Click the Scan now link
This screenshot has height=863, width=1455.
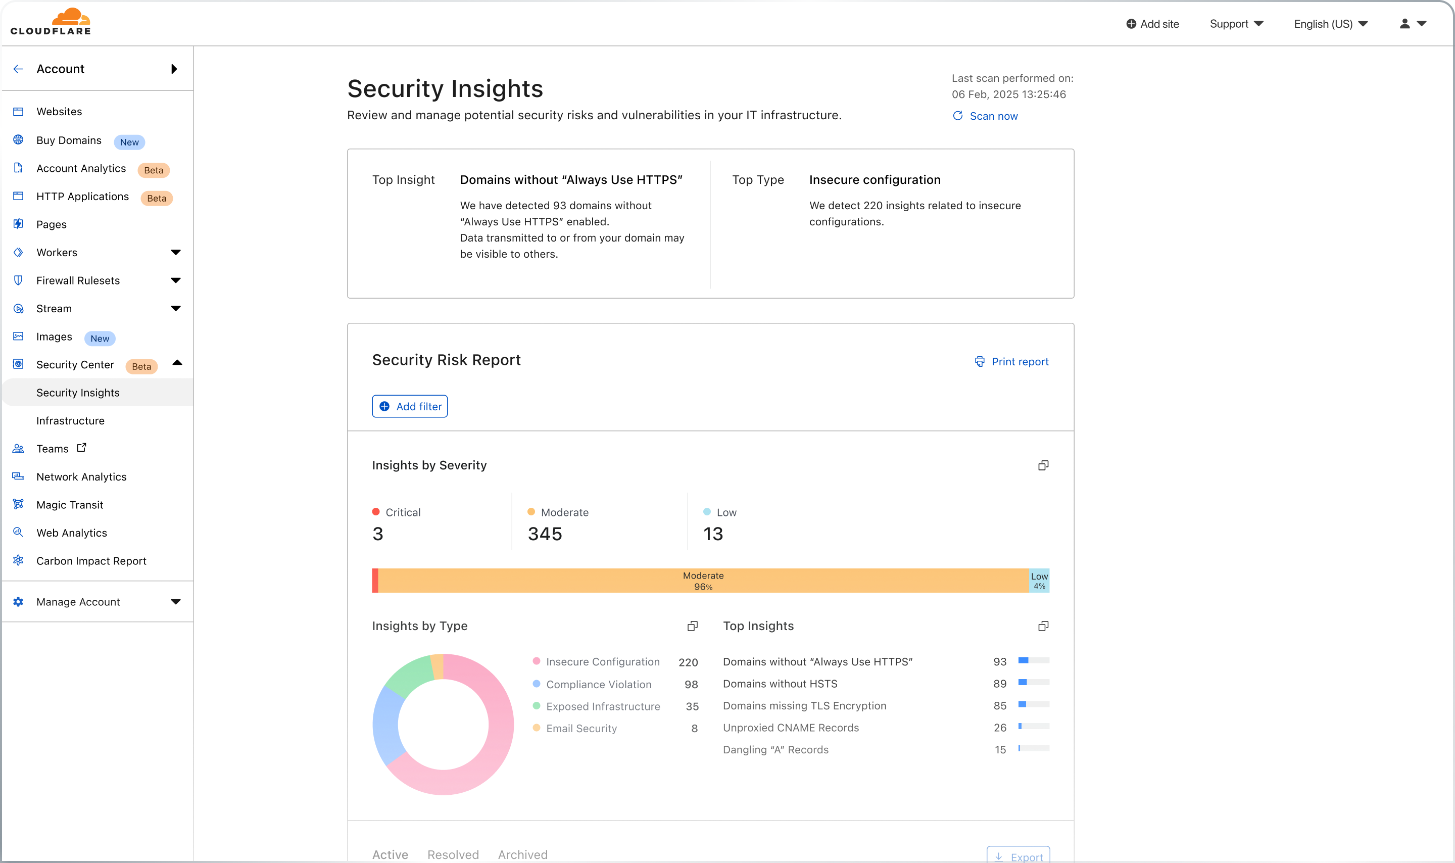993,116
